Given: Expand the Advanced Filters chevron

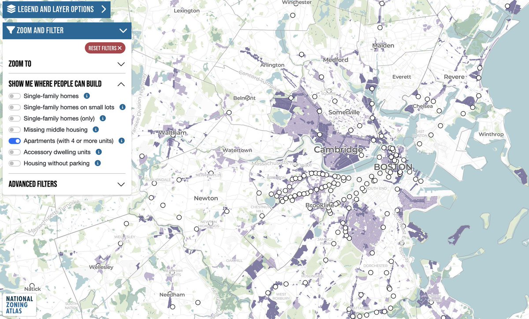Looking at the screenshot, I should click(x=122, y=184).
